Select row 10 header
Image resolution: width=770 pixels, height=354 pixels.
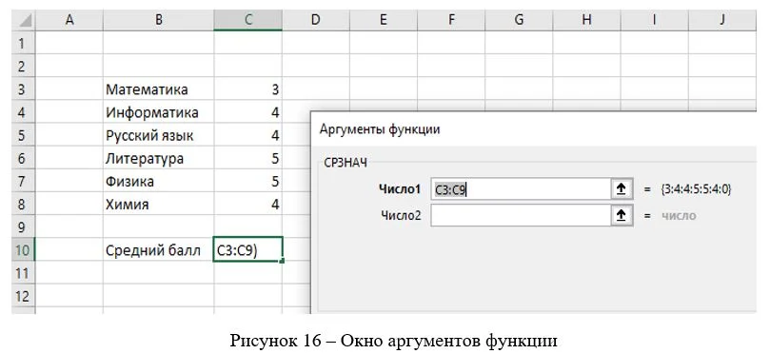24,250
